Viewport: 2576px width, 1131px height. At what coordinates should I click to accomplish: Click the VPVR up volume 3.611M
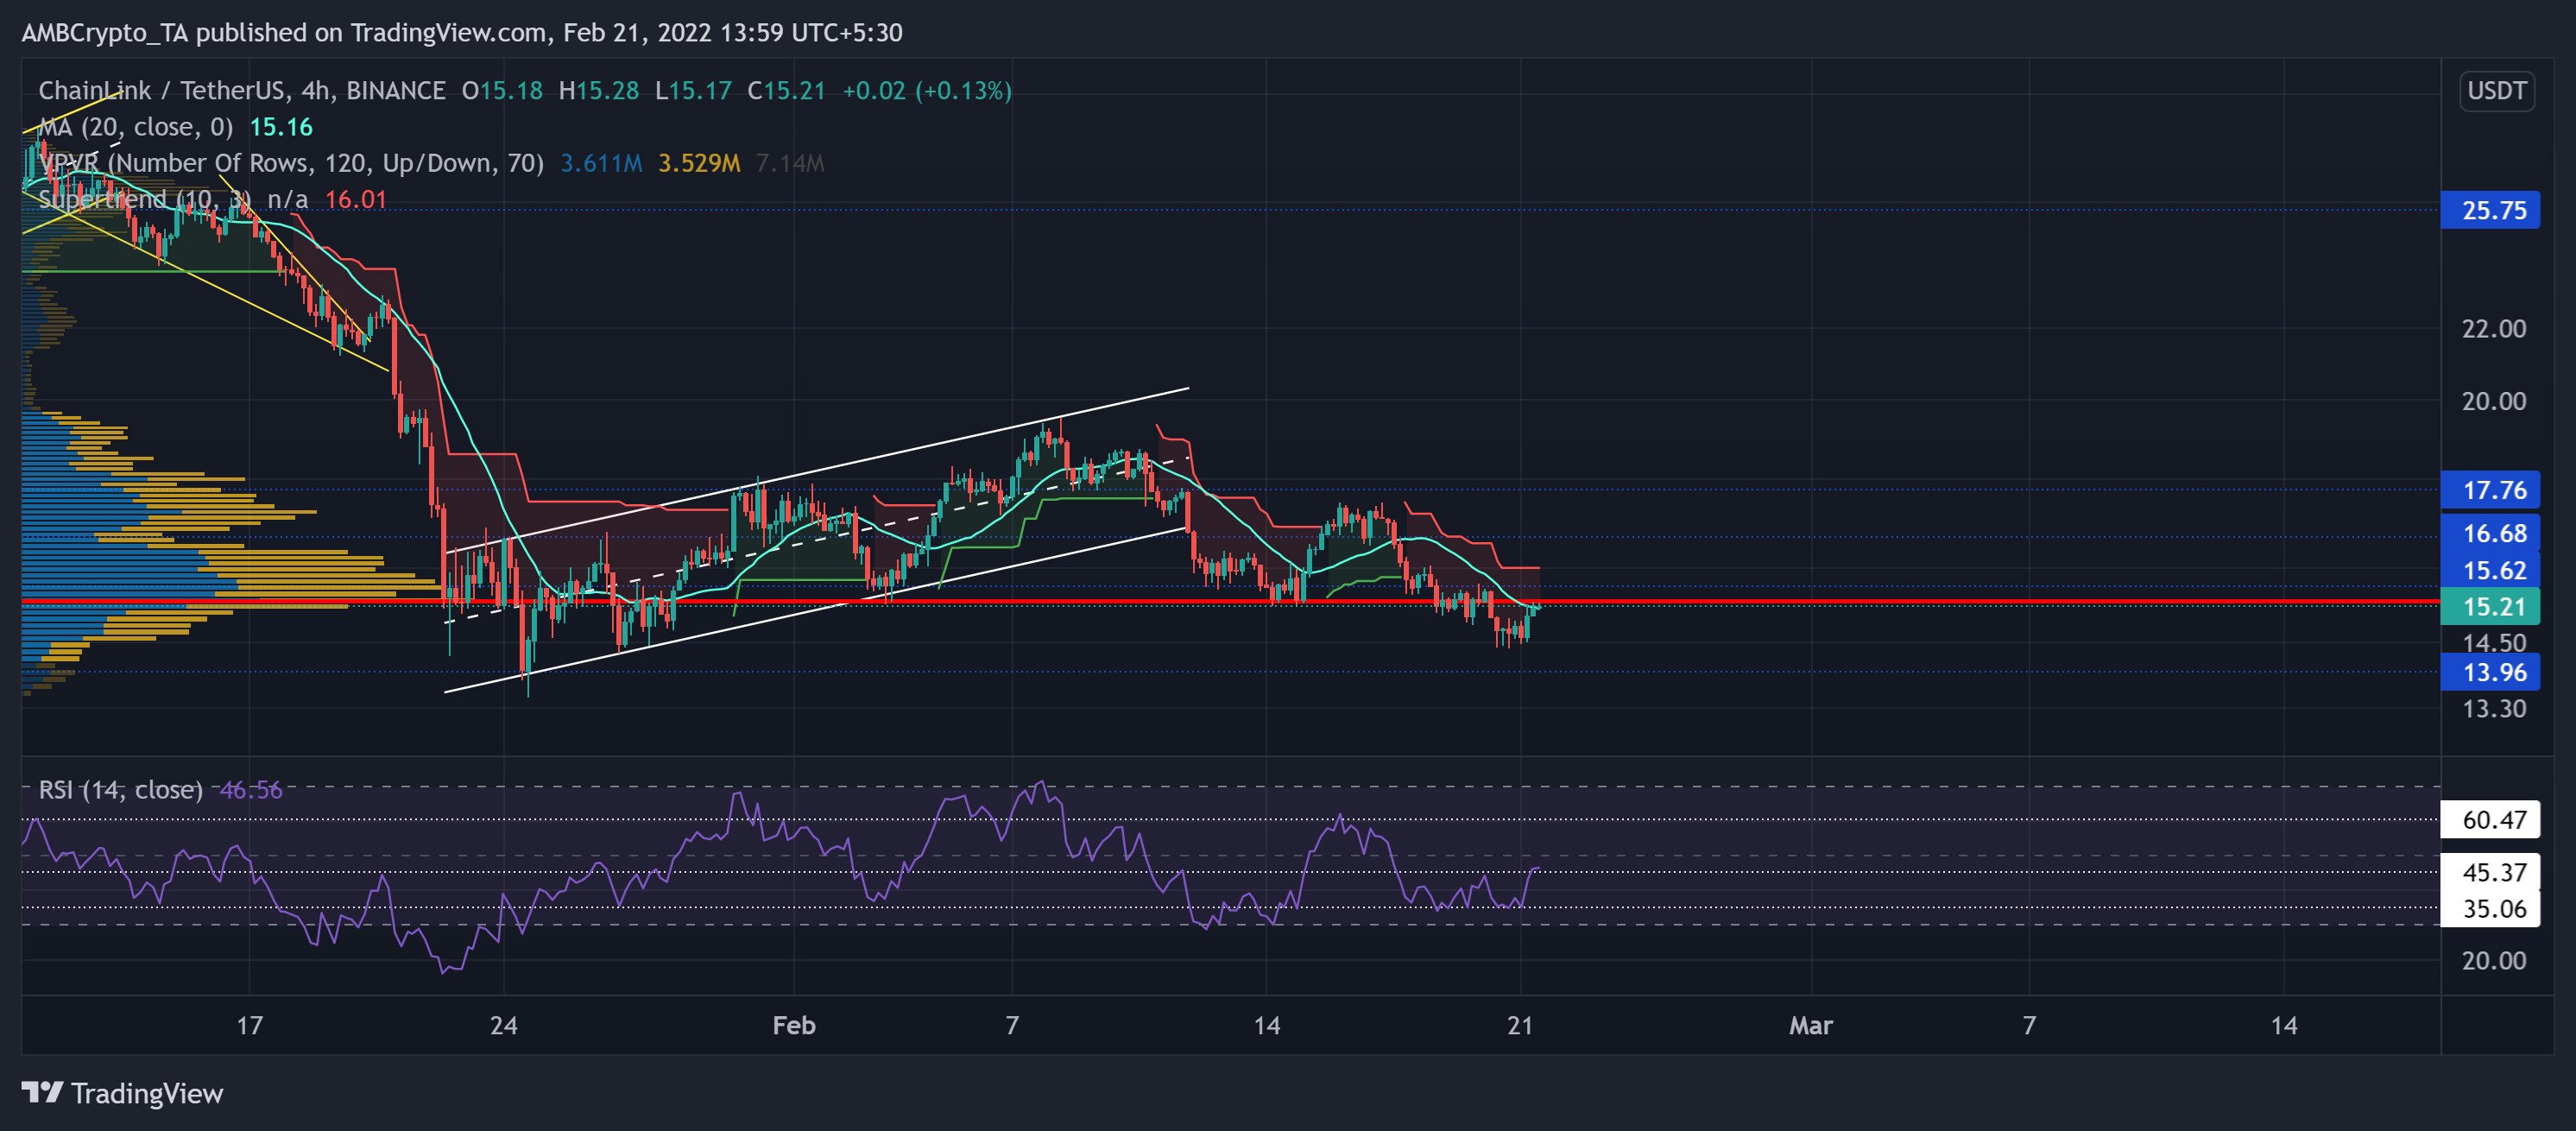point(601,163)
